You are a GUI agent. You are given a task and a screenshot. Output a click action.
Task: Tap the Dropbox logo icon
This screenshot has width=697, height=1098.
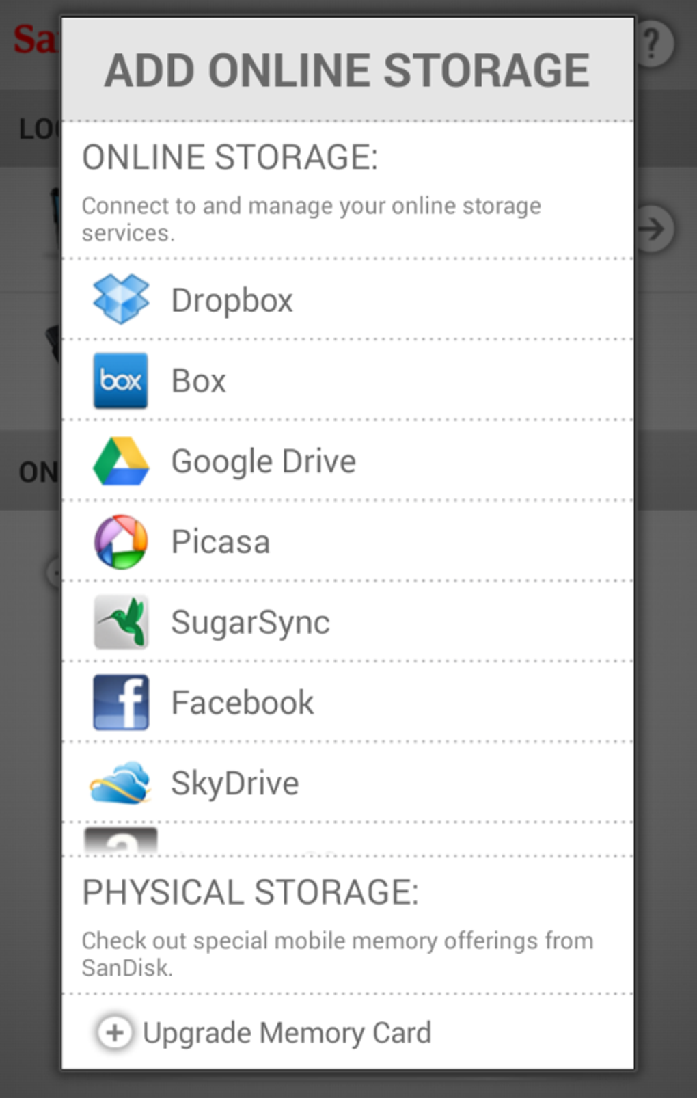tap(121, 299)
